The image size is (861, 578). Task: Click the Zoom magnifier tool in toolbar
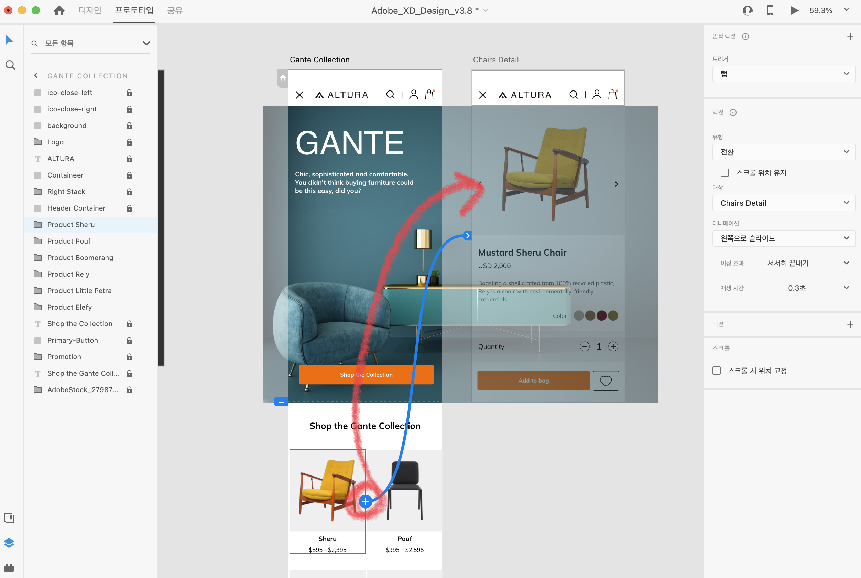10,65
